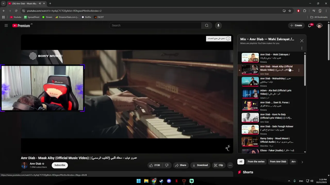Screen dimensions: 330x185
Task: Click the search magnifier button
Action: [x=207, y=25]
